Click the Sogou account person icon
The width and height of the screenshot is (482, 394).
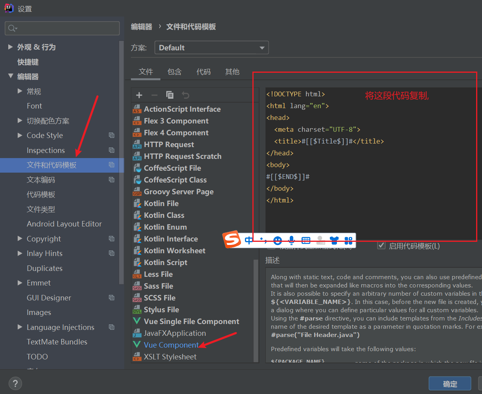pyautogui.click(x=320, y=240)
